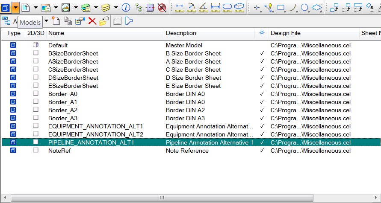Click the Import Model folder icon
The width and height of the screenshot is (381, 203).
(104, 20)
